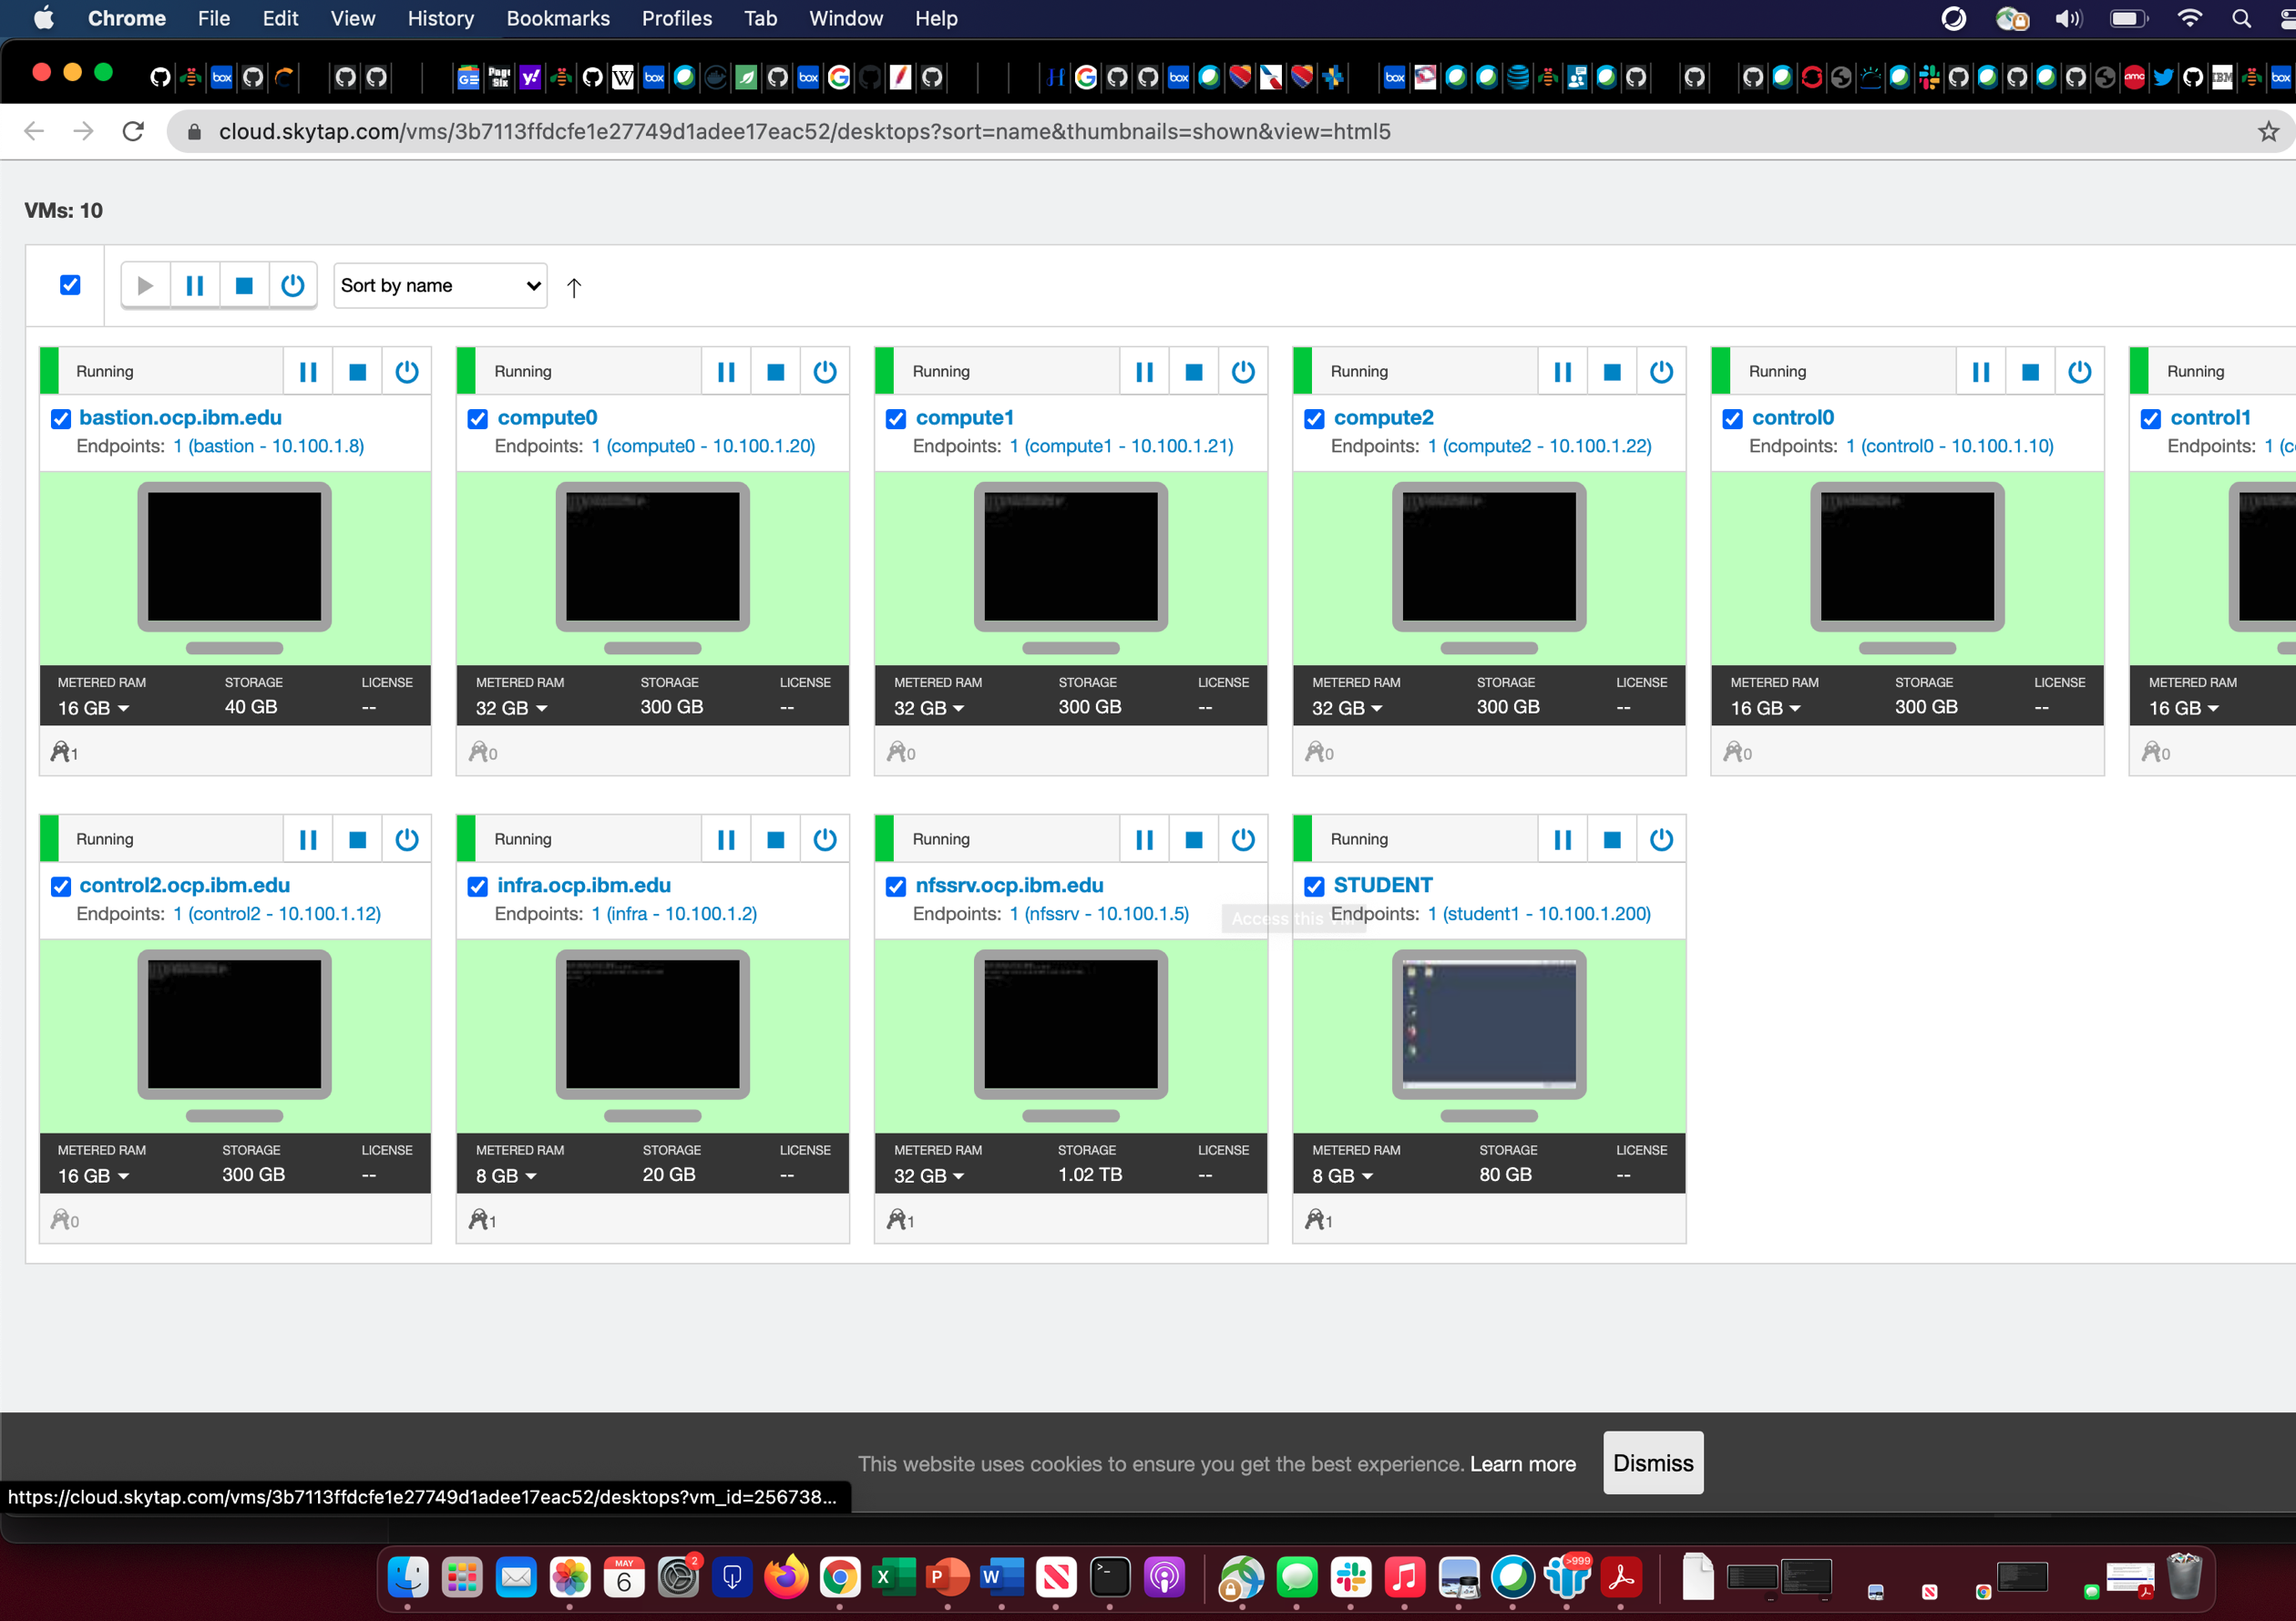Uncheck the infra.ocp.ibm.edu checkbox
The height and width of the screenshot is (1621, 2296).
(x=478, y=887)
